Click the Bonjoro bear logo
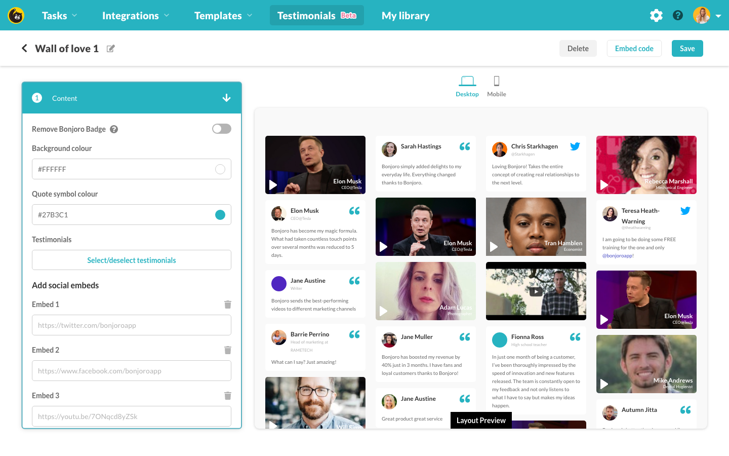This screenshot has width=729, height=456. click(16, 16)
